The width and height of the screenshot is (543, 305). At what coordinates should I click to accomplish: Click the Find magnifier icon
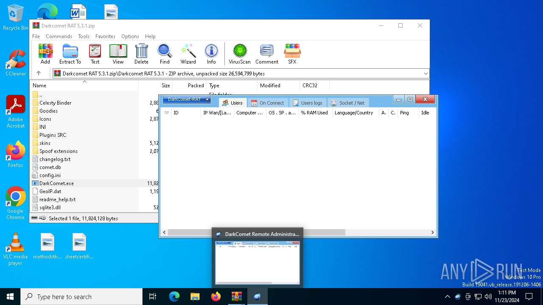[165, 54]
